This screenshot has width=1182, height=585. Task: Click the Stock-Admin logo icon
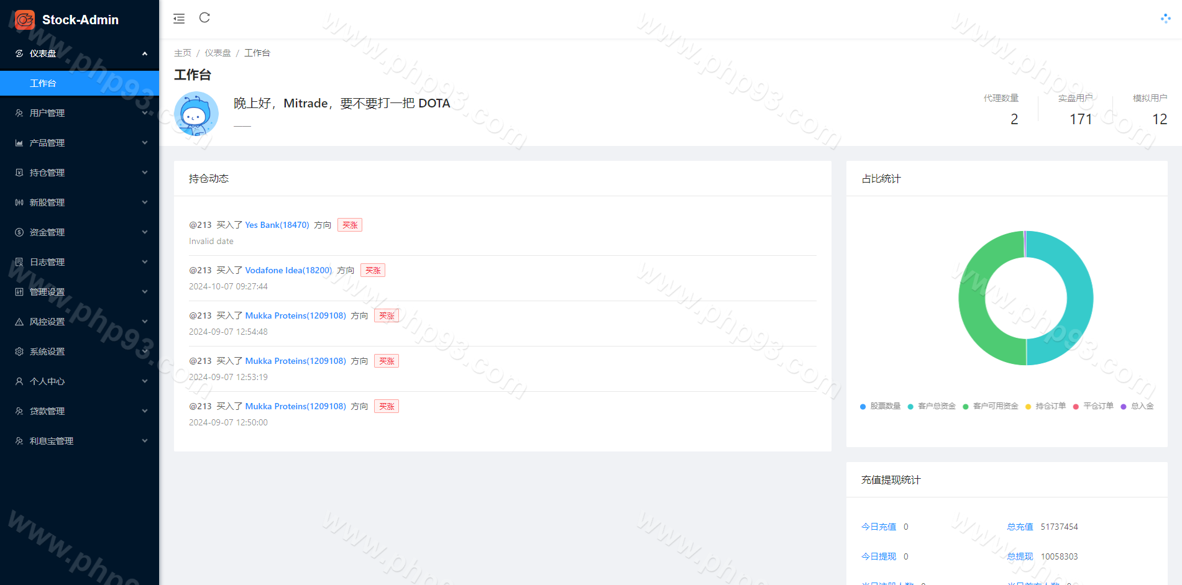tap(25, 20)
